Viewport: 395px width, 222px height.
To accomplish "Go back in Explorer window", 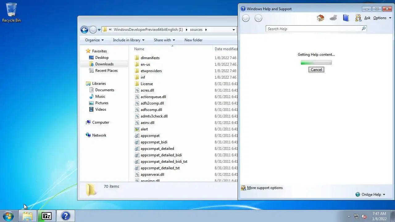I will [x=84, y=30].
